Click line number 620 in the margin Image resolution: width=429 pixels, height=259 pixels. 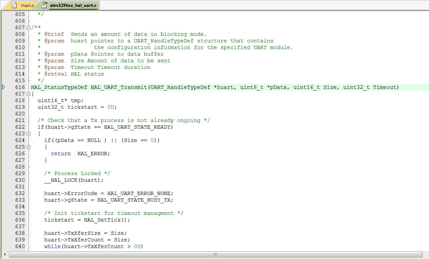coord(20,114)
